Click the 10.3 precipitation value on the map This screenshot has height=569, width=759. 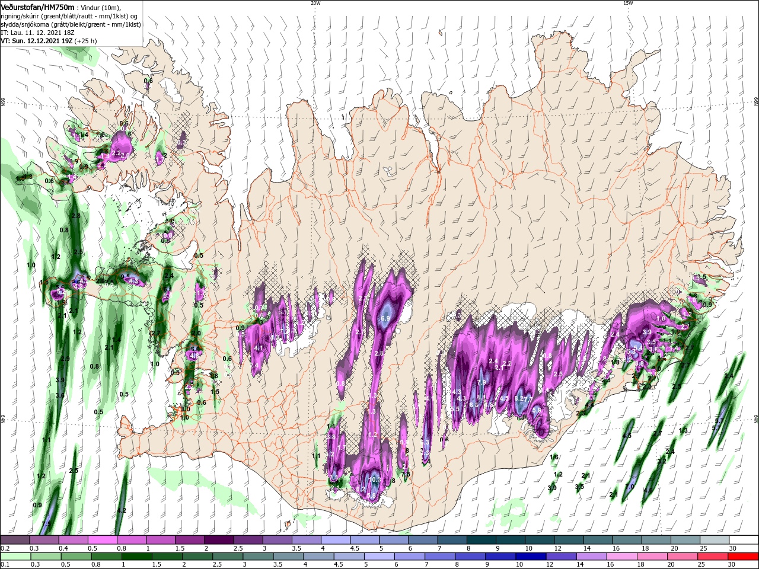(x=374, y=480)
